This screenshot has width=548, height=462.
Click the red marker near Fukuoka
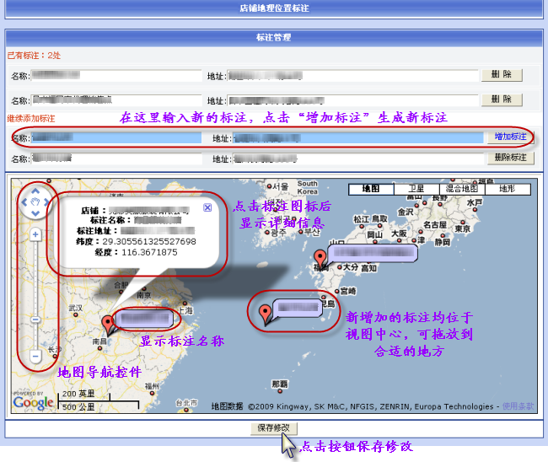(319, 258)
